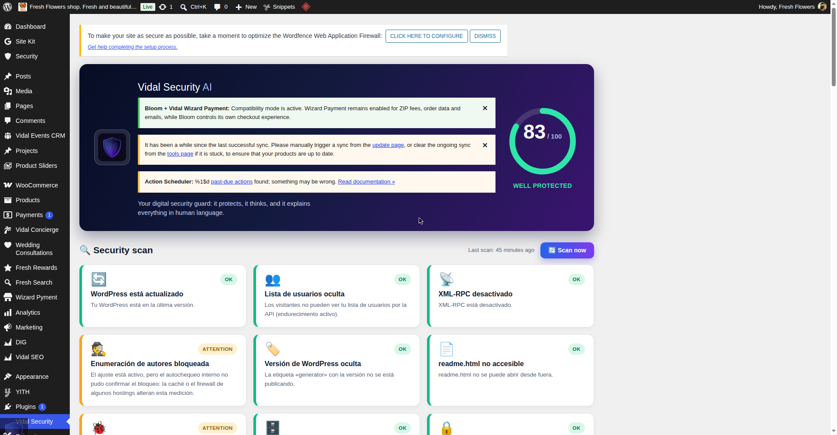The height and width of the screenshot is (435, 837).
Task: Open the setup process help link
Action: click(x=133, y=47)
